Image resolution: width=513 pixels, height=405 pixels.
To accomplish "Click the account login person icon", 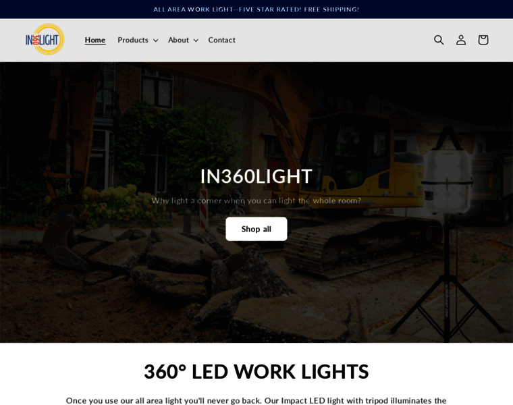I will [x=461, y=40].
